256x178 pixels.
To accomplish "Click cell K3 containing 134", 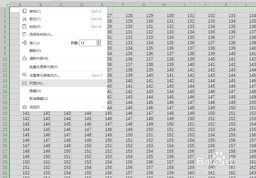I will click(x=226, y=21).
